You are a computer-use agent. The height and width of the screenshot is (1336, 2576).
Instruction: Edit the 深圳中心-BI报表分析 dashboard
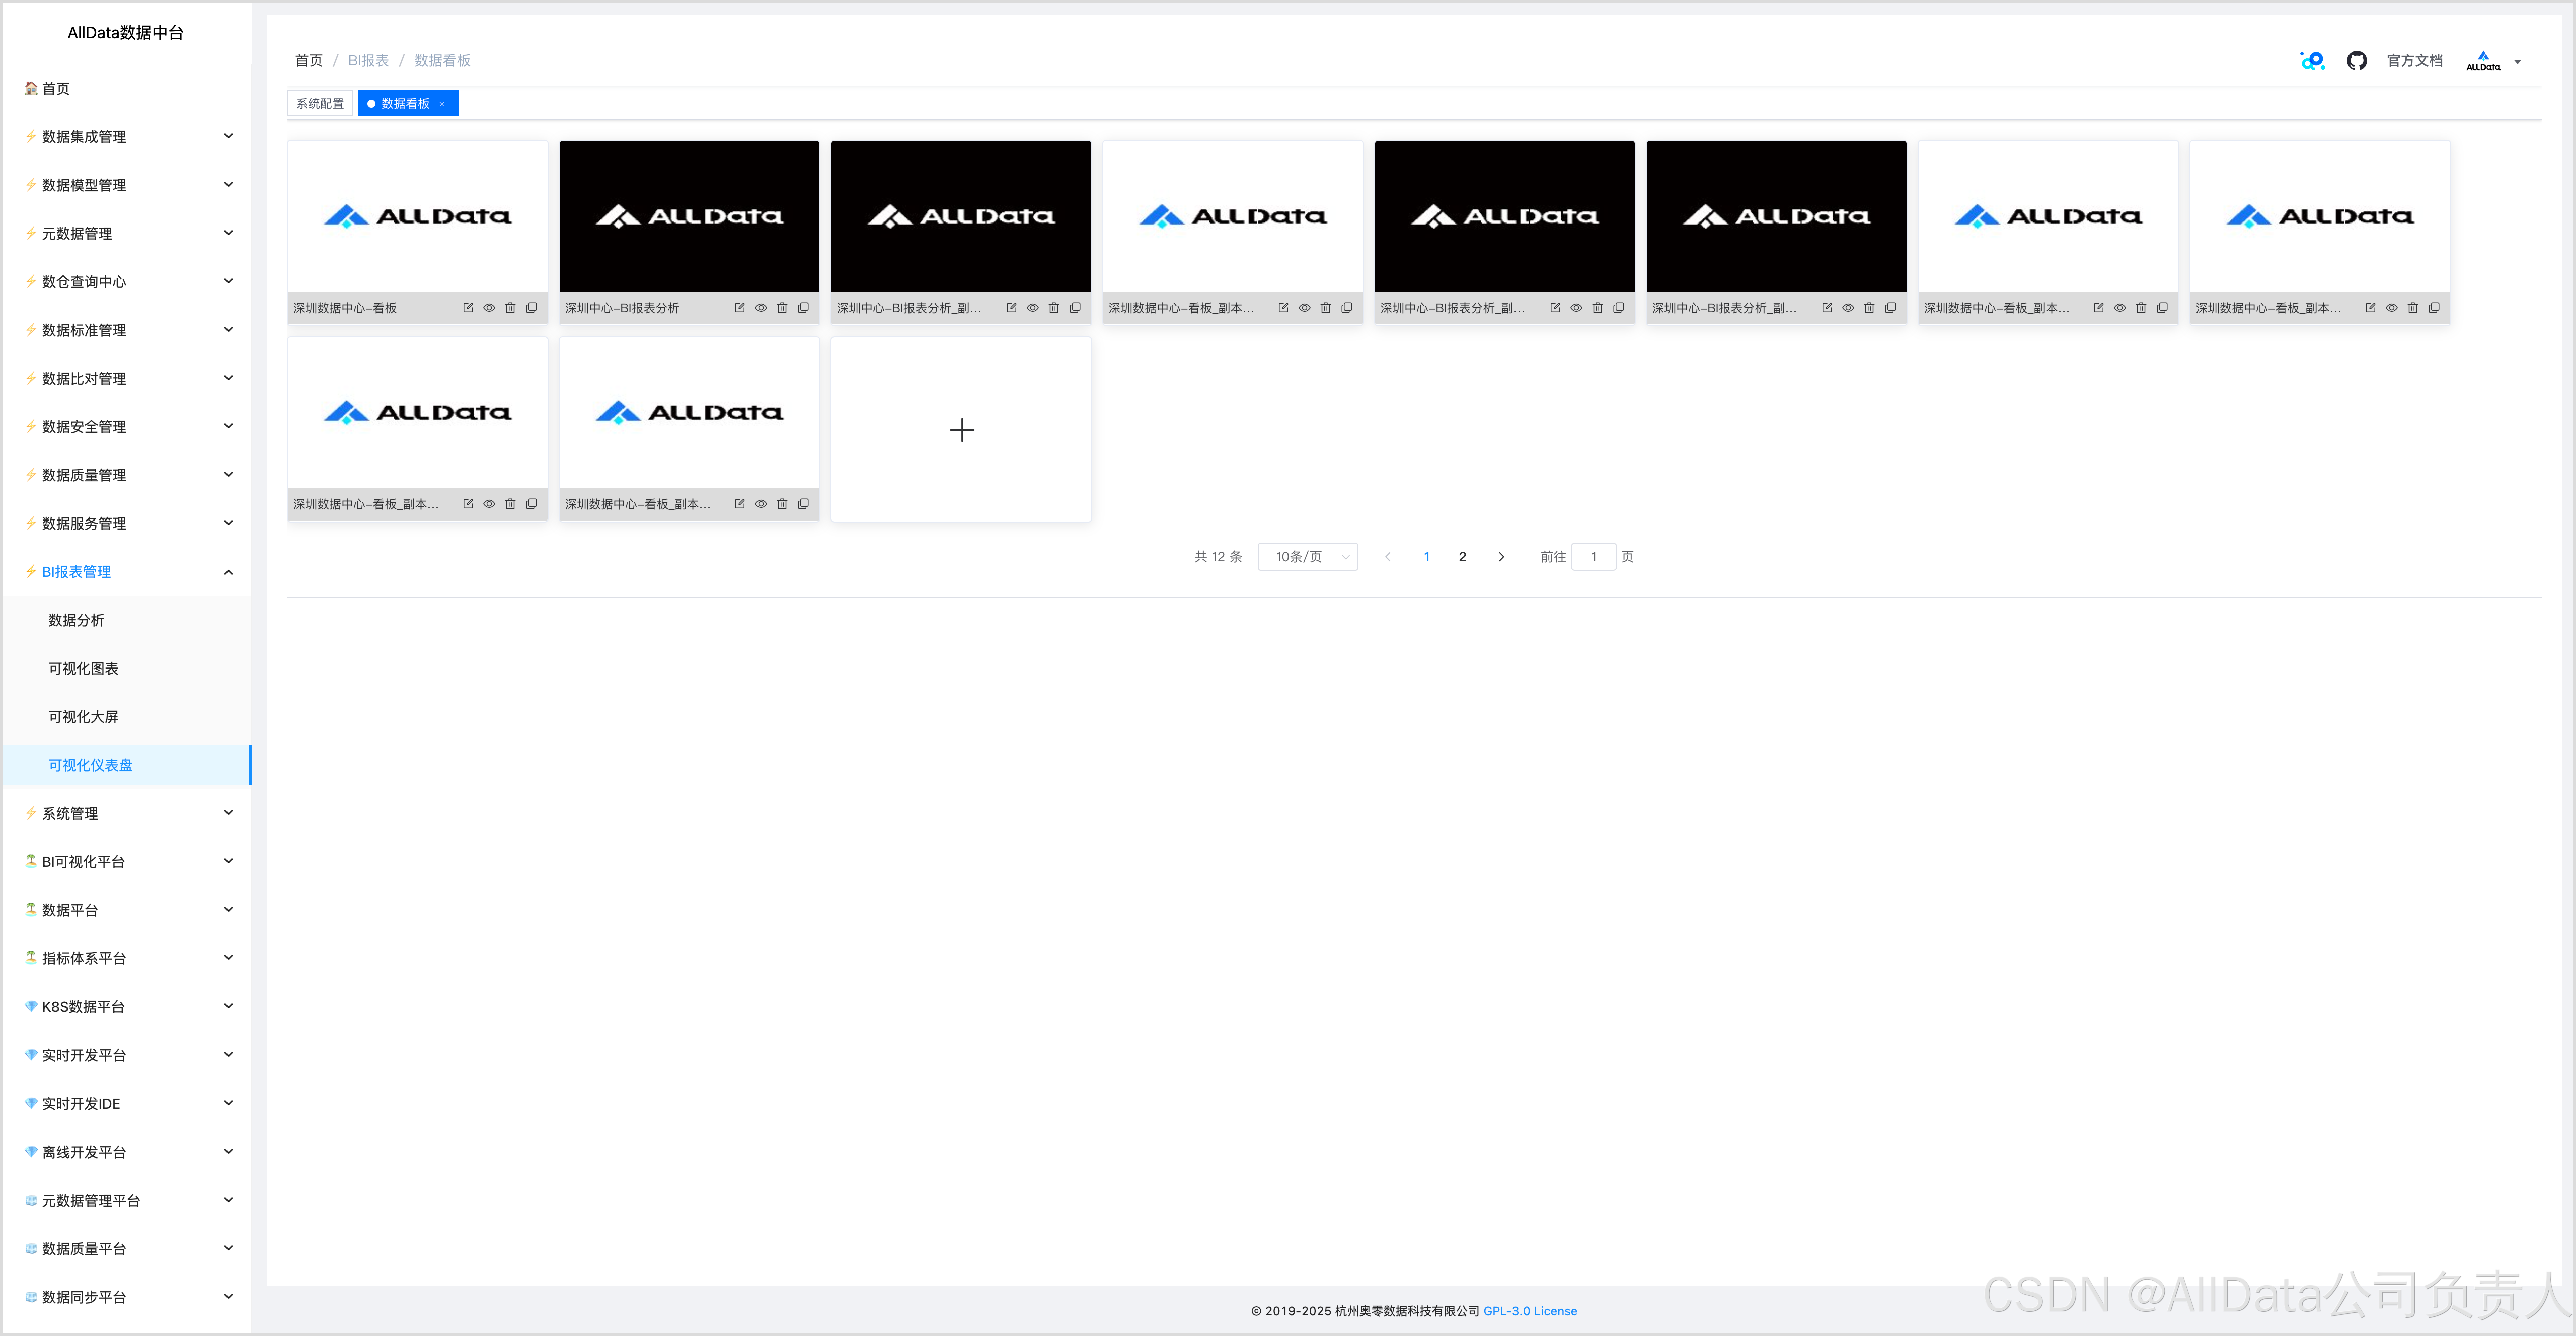[x=739, y=308]
